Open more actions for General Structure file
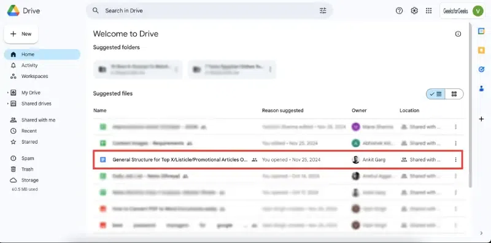 tap(455, 160)
